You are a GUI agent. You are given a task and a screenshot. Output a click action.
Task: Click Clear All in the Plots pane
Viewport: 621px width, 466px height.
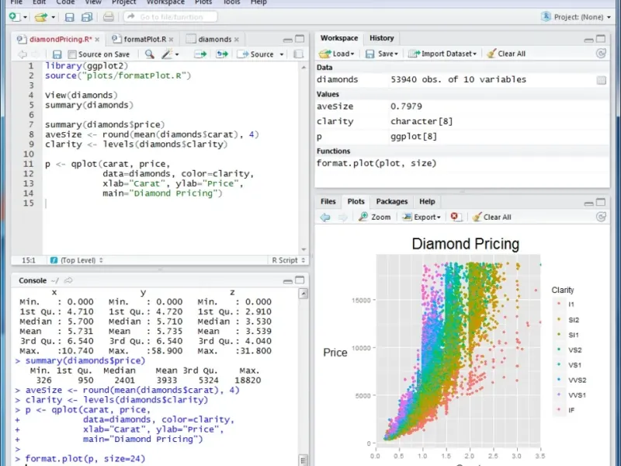[x=492, y=217]
